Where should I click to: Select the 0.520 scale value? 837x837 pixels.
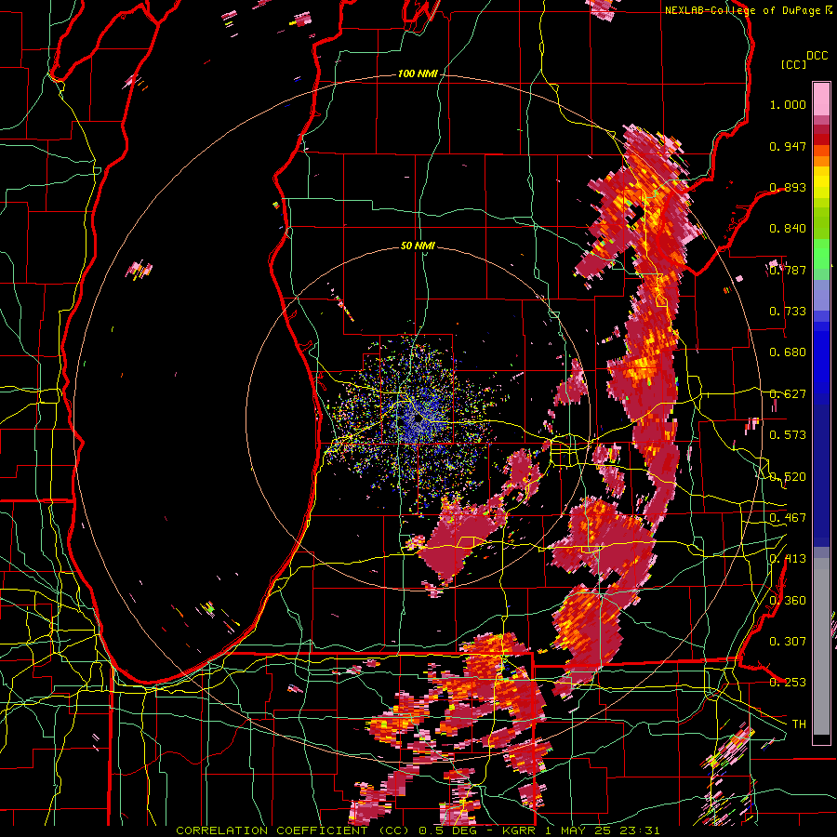pos(788,477)
